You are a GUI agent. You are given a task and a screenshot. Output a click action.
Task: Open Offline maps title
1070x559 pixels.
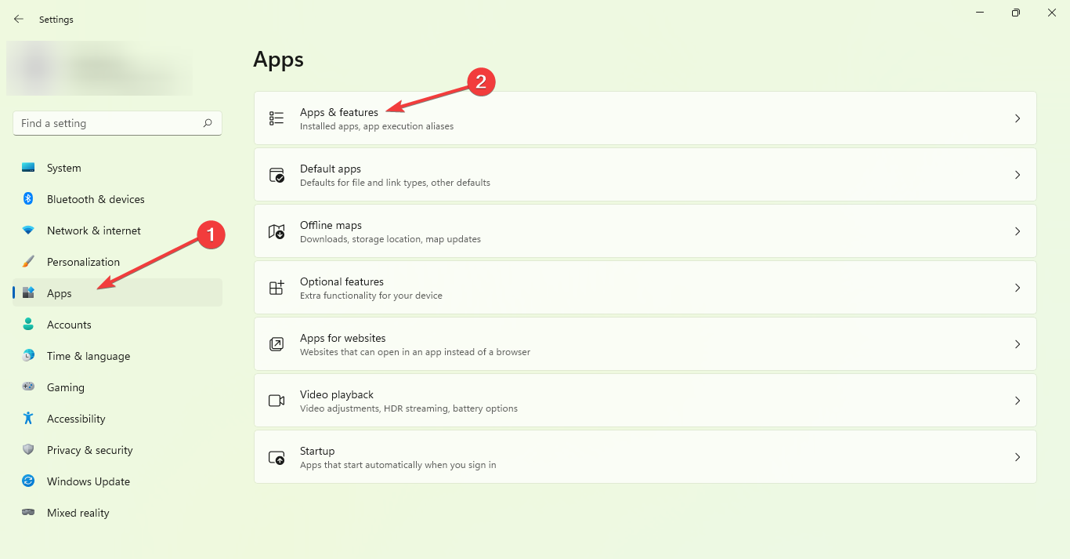[x=331, y=225]
